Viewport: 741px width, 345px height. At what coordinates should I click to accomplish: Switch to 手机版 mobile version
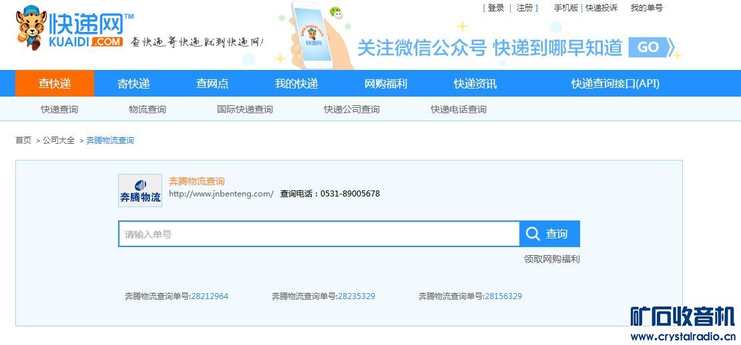coord(565,8)
